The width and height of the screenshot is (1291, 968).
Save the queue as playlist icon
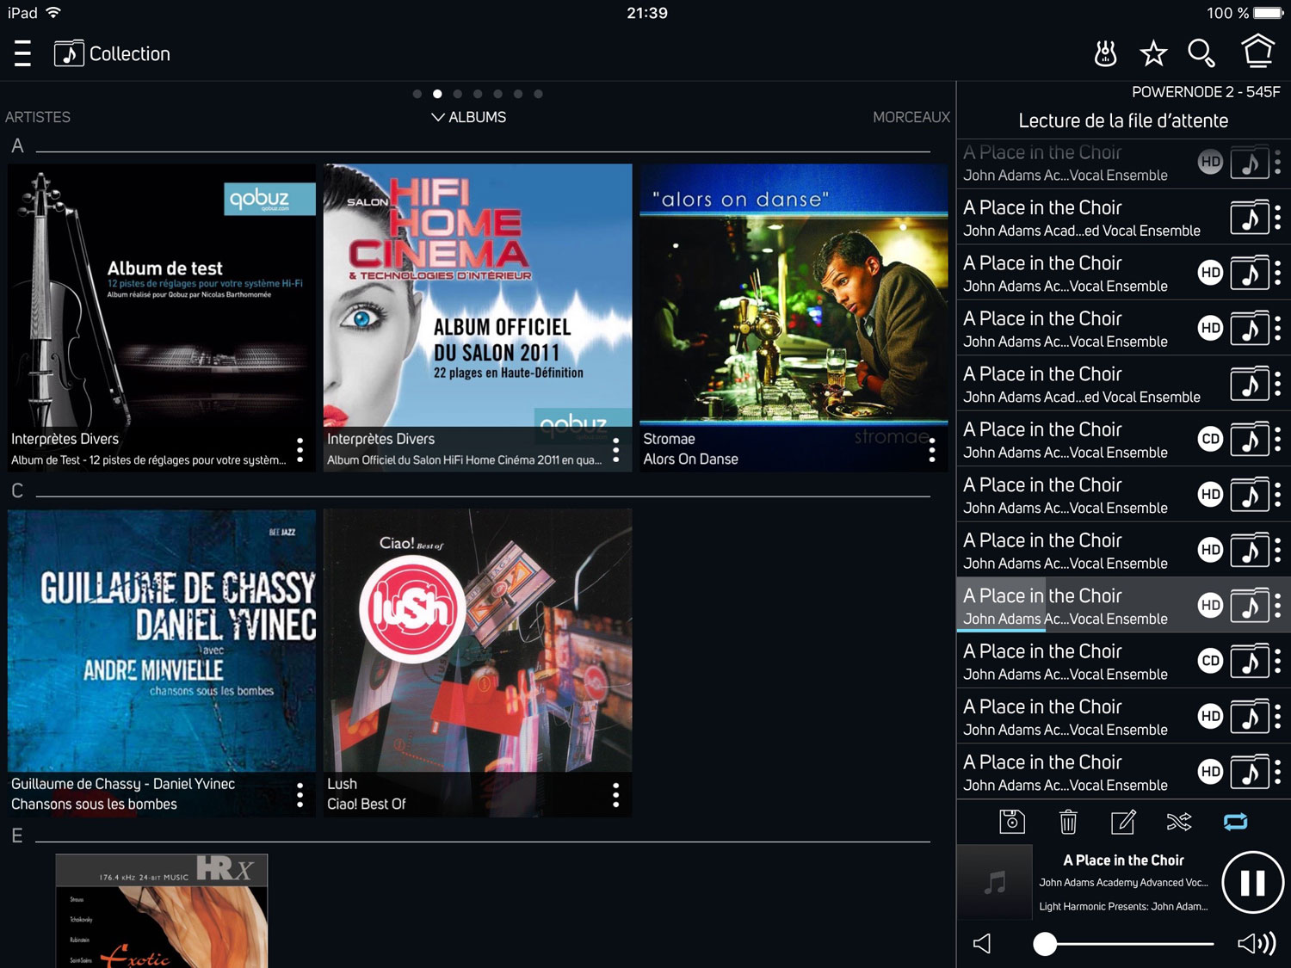pyautogui.click(x=1012, y=822)
